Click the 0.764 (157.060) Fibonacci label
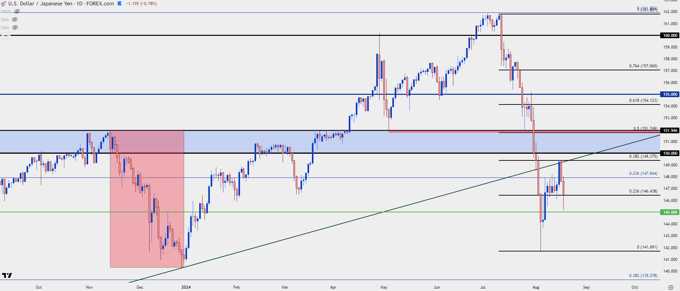Image resolution: width=680 pixels, height=291 pixels. click(643, 66)
